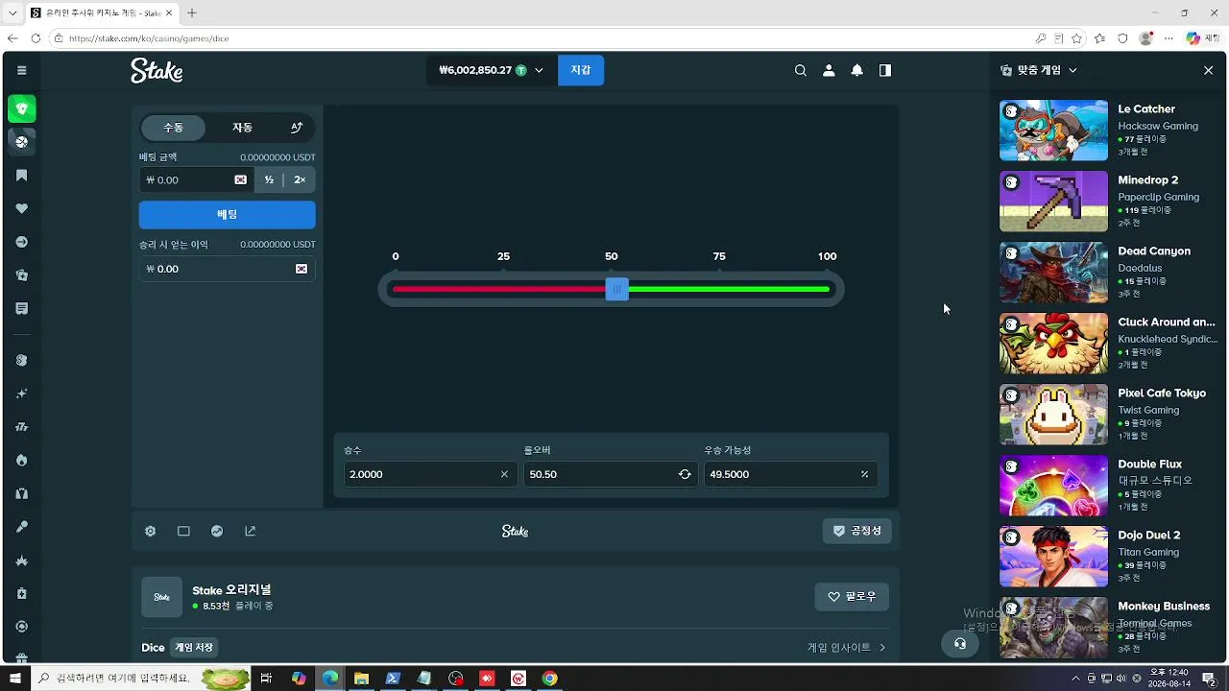Open Task View on the taskbar
1229x691 pixels.
pyautogui.click(x=266, y=679)
